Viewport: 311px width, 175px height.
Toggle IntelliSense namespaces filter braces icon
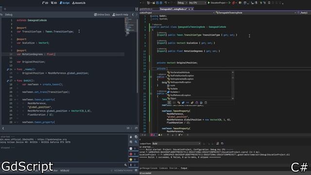174,103
